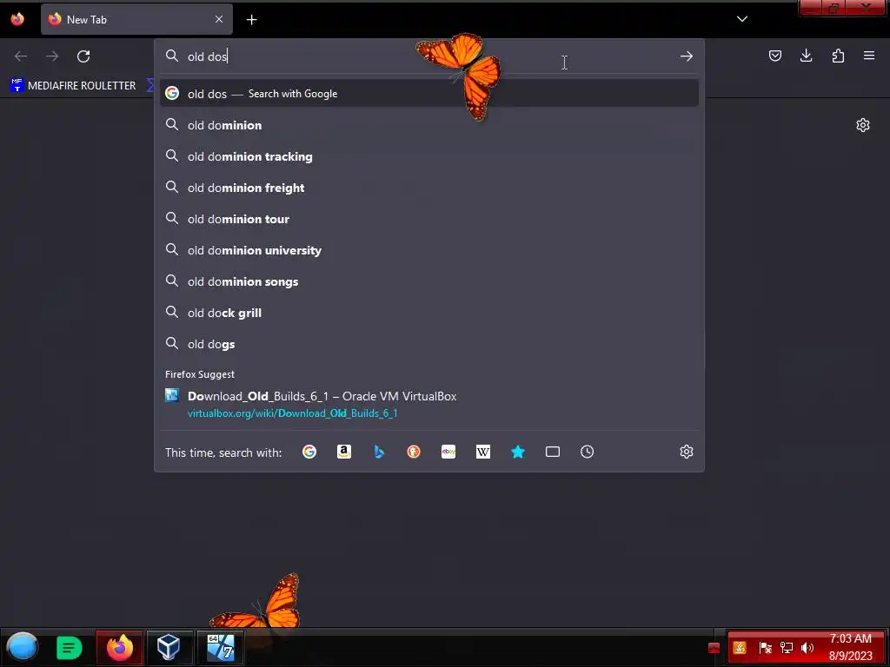The height and width of the screenshot is (667, 890).
Task: Open new tab page settings gear
Action: (863, 125)
